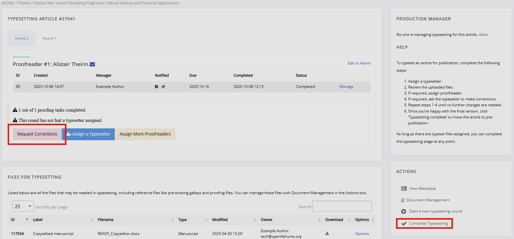Click Assign More Proofreaders button

(x=145, y=134)
